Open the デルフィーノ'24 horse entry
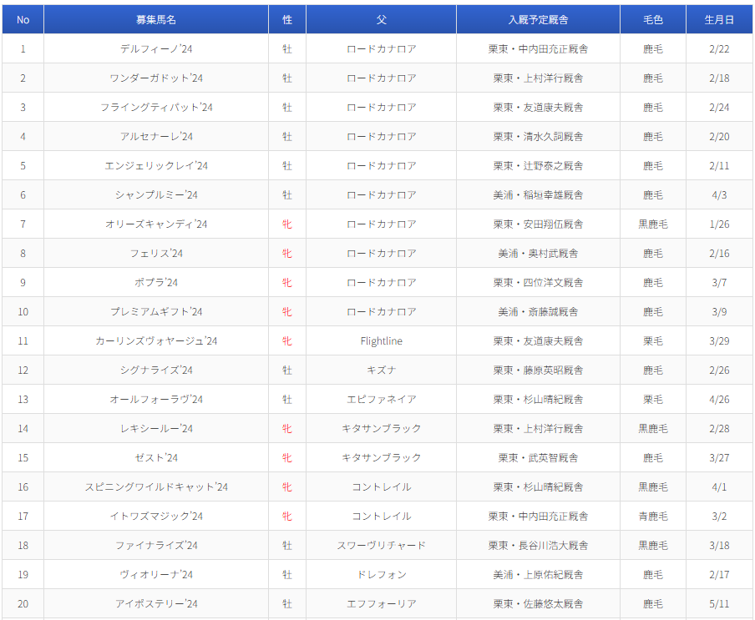 pos(156,49)
